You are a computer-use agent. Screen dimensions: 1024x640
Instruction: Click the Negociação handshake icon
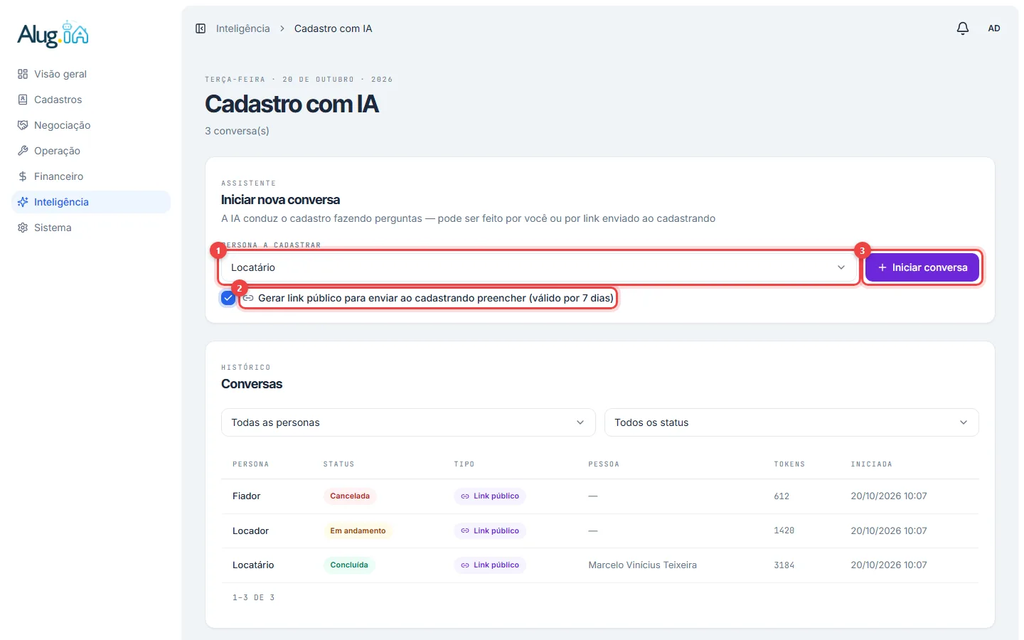pyautogui.click(x=23, y=125)
